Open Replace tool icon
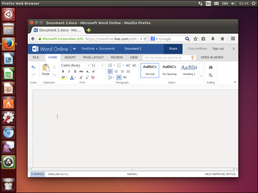This screenshot has height=193, width=258. pos(211,75)
